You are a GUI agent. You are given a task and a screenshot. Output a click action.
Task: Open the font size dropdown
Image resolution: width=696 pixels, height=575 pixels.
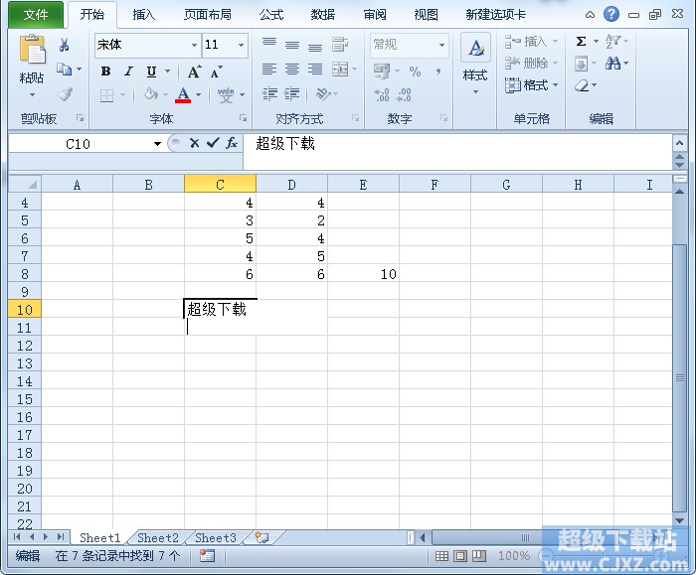[241, 46]
